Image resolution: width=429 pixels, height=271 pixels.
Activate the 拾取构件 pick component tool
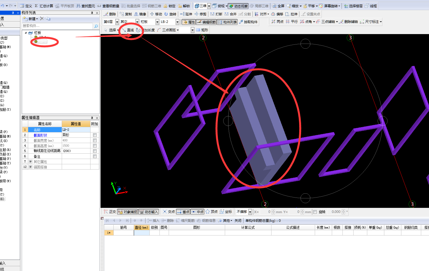click(x=248, y=22)
